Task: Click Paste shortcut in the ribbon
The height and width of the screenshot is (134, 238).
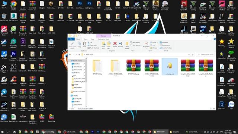Action: pos(93,48)
